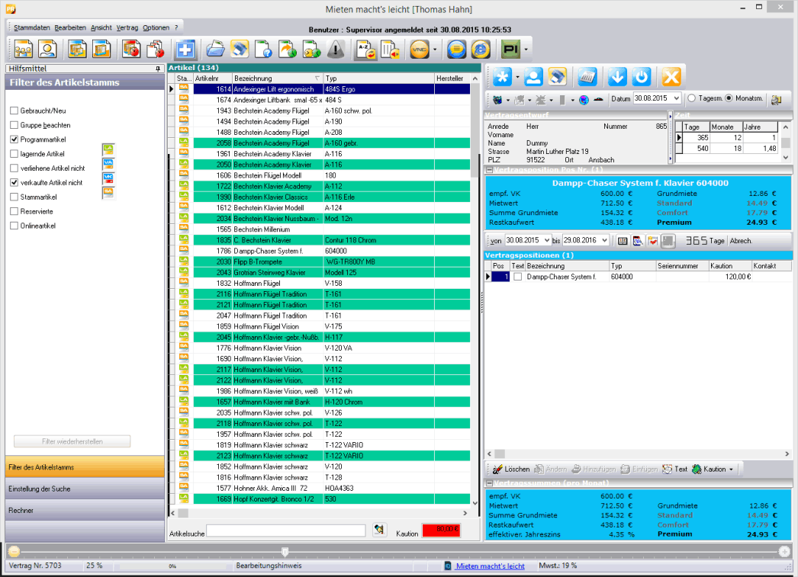Click the blue chat bubble round icon
The image size is (798, 577).
456,50
